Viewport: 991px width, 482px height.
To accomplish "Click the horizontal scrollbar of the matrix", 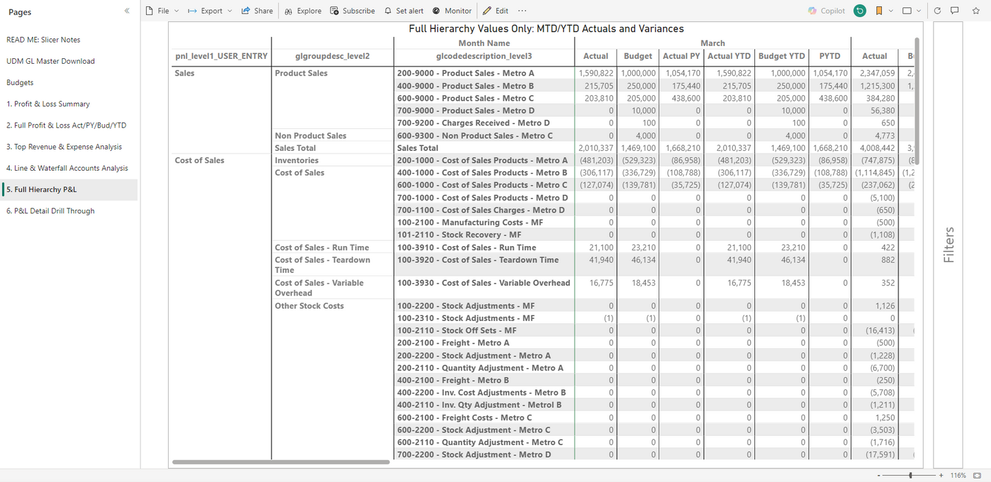I will pos(281,462).
